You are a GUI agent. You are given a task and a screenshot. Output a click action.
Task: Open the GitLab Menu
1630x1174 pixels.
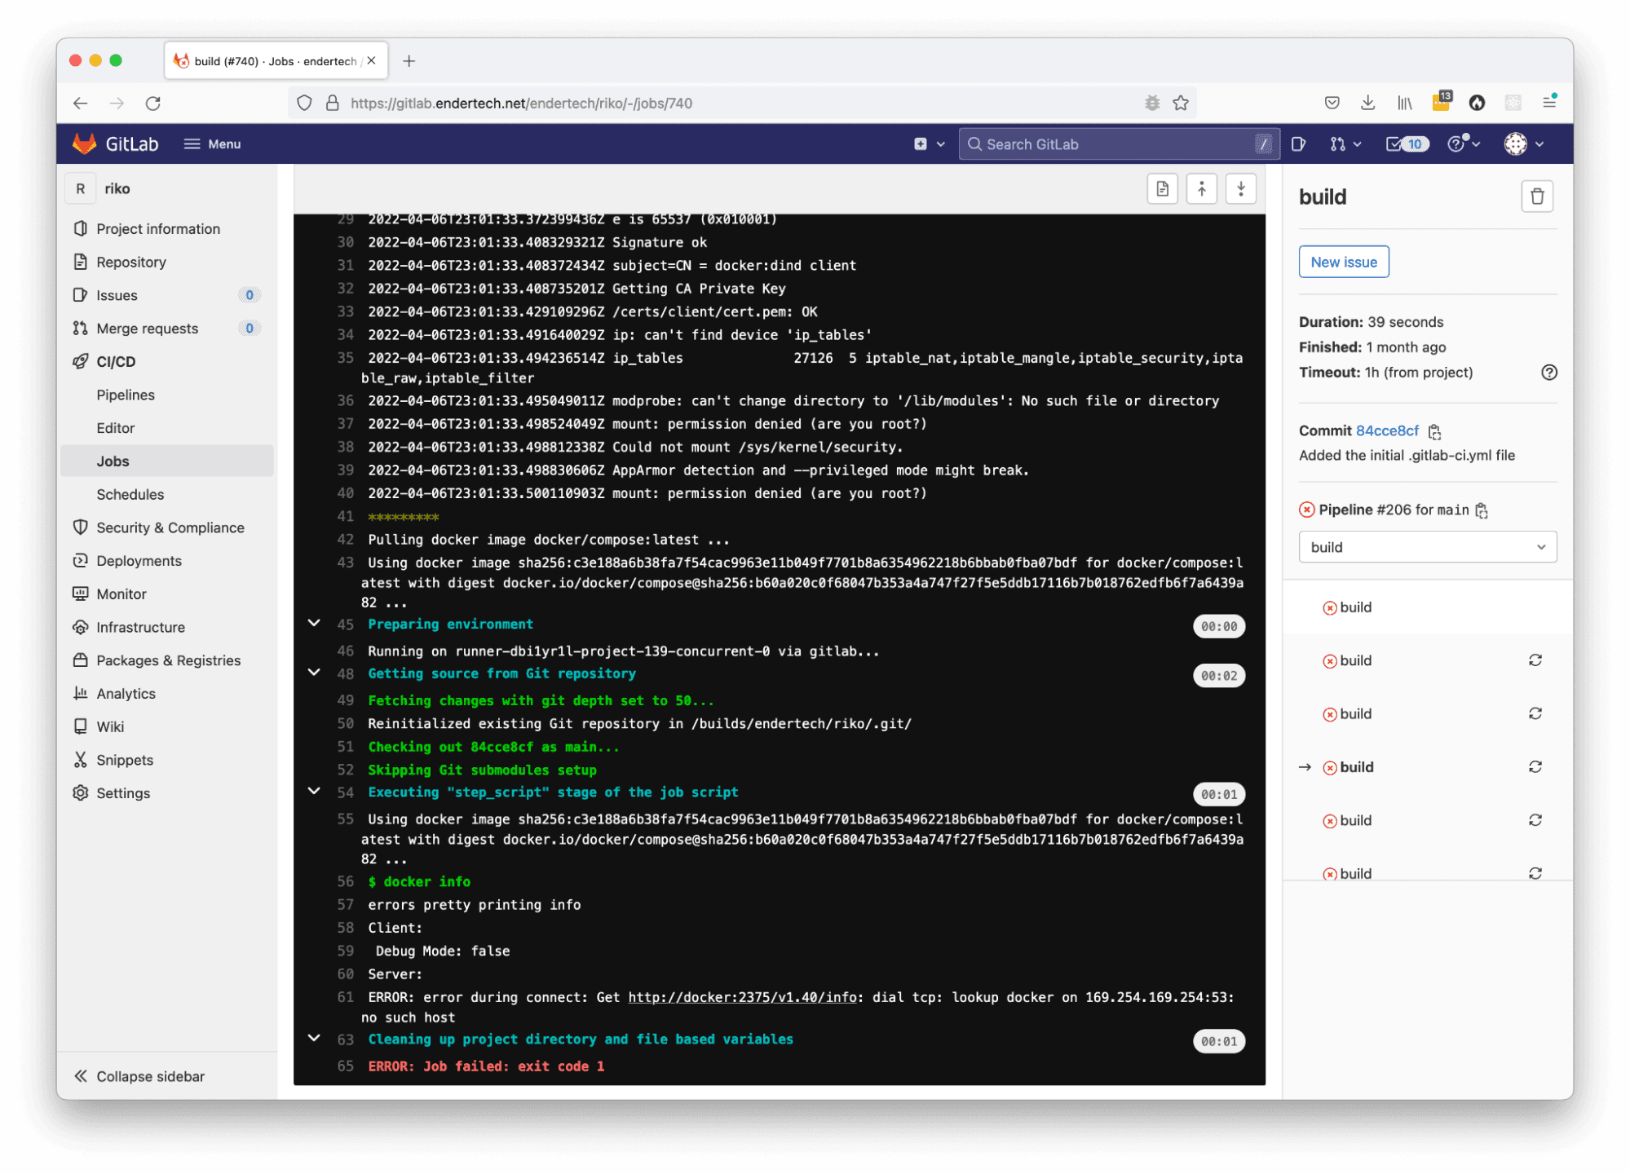[212, 144]
